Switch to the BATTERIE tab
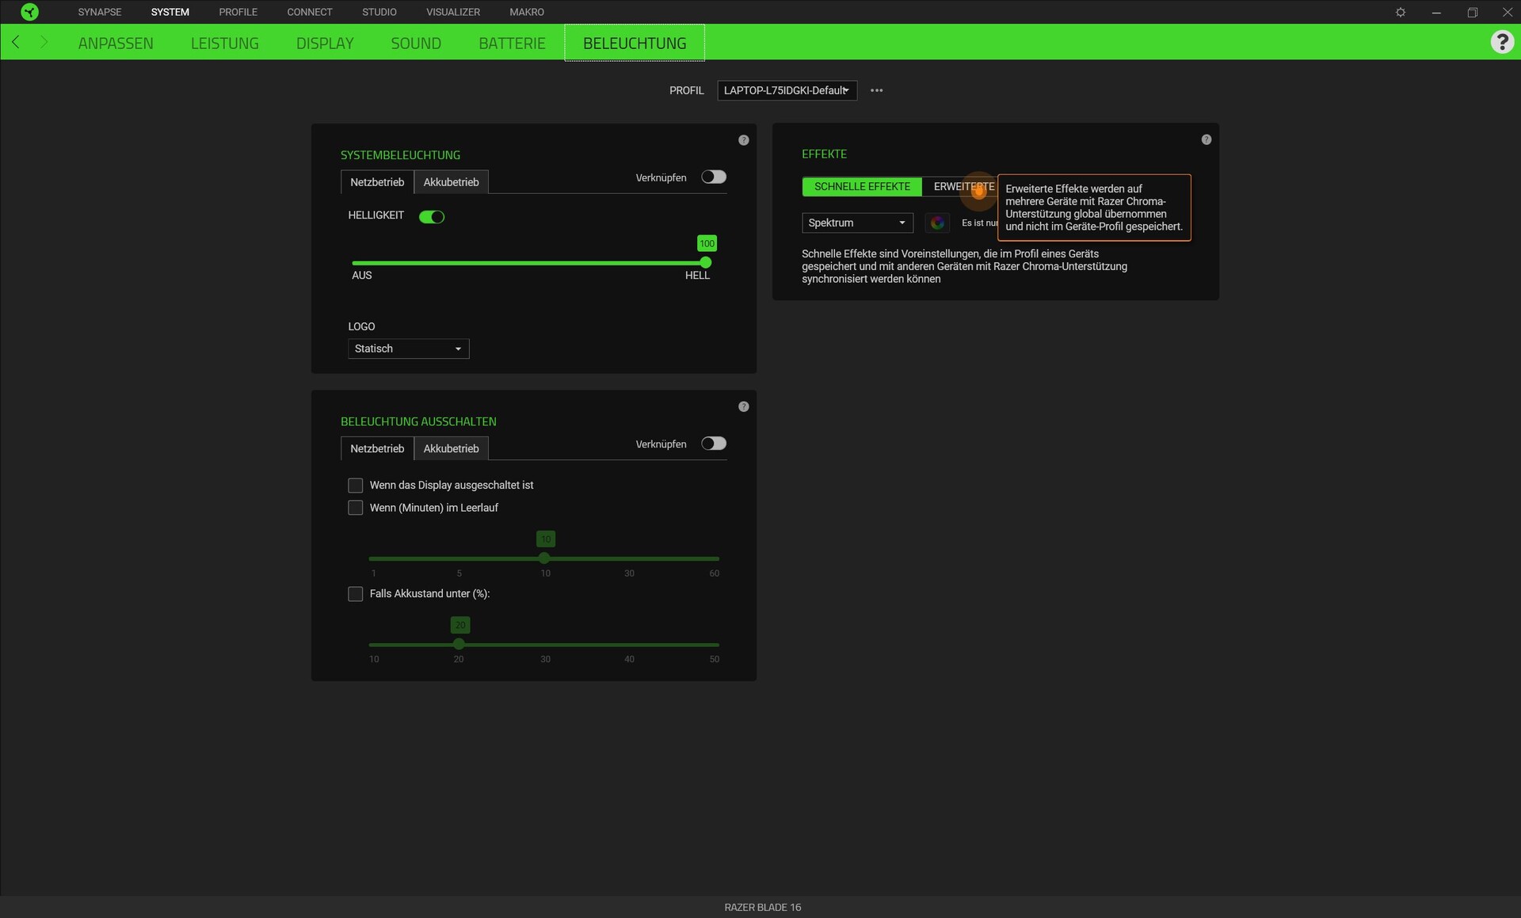Screen dimensions: 1521x918 [x=512, y=43]
